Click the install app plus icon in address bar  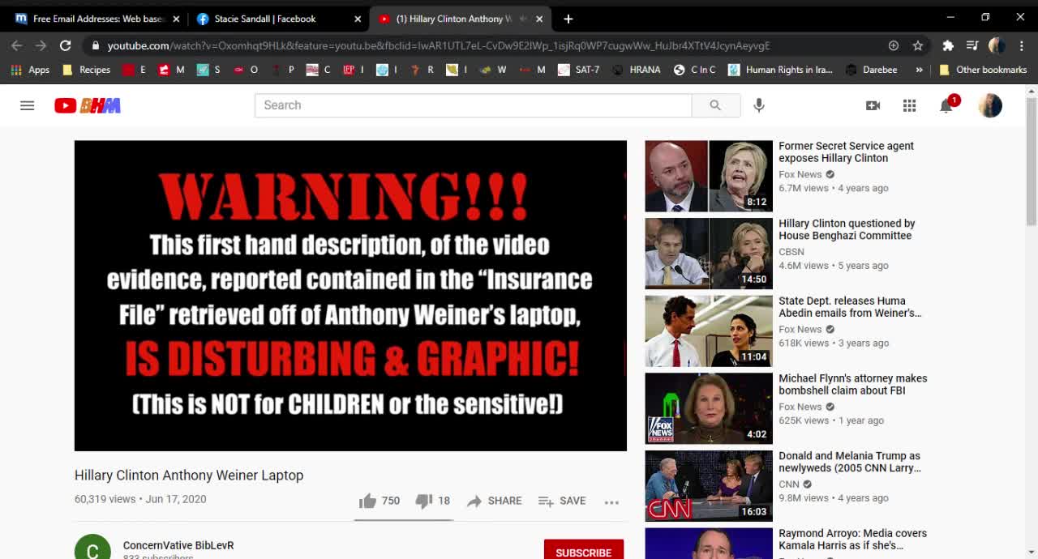(x=894, y=45)
